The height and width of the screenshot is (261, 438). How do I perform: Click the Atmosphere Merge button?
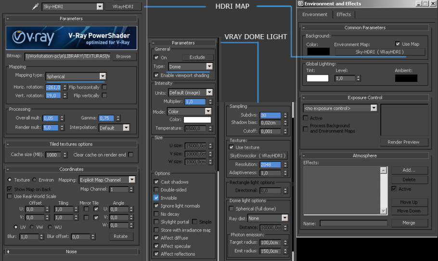point(409,223)
